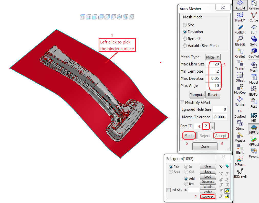This screenshot has height=203, width=259.
Task: Select the Deviation mesh mode
Action: coord(193,32)
